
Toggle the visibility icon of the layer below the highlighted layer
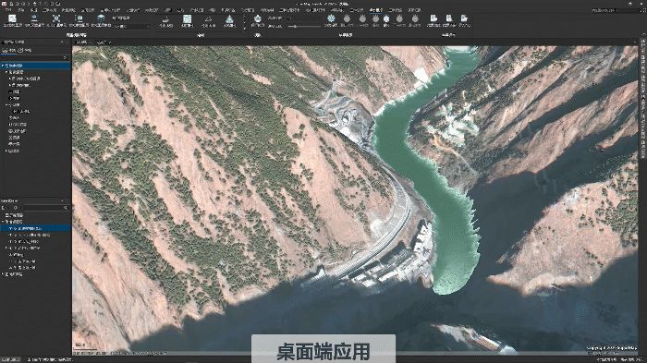coord(10,235)
